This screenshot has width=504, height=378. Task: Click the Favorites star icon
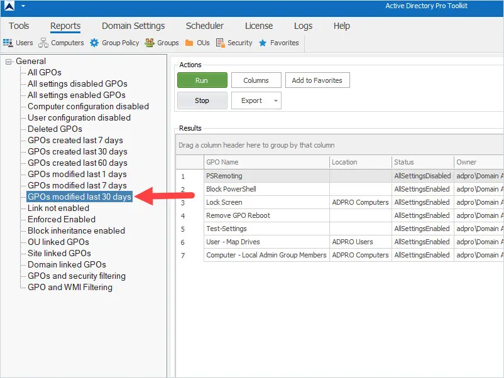tap(263, 43)
